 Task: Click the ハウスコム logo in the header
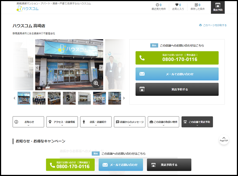click(x=28, y=9)
